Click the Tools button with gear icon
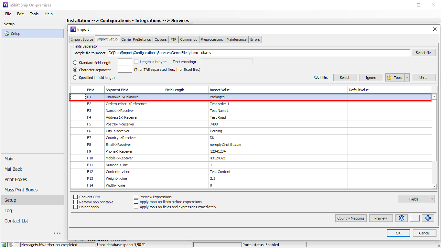The image size is (441, 248). 395,78
